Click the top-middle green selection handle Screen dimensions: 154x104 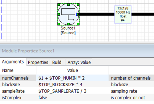coord(68,5)
